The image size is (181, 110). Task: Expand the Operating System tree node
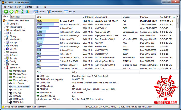[4, 30]
